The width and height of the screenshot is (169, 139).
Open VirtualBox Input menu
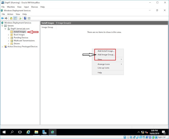(26, 7)
